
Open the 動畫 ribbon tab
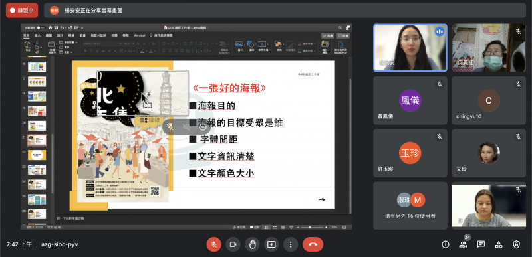[x=82, y=35]
